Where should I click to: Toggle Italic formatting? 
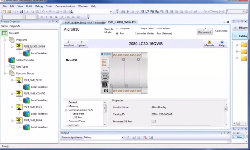tap(46, 17)
